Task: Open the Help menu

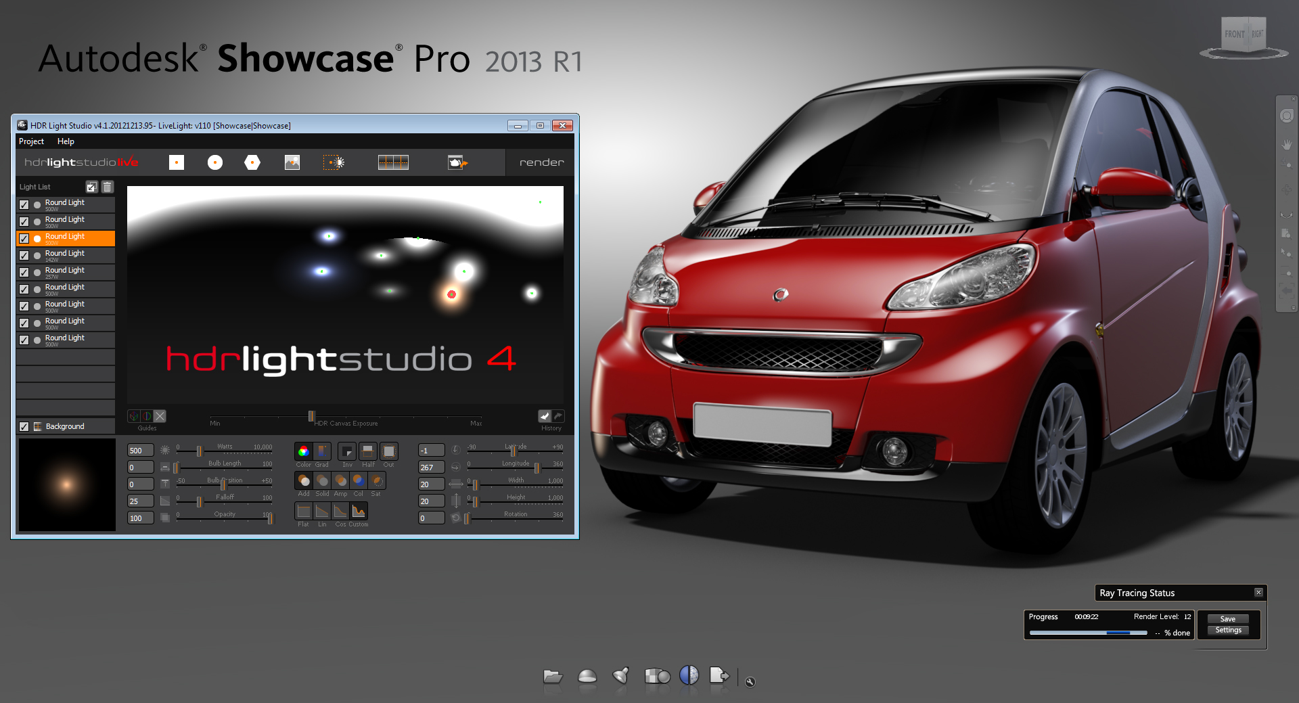Action: point(66,141)
